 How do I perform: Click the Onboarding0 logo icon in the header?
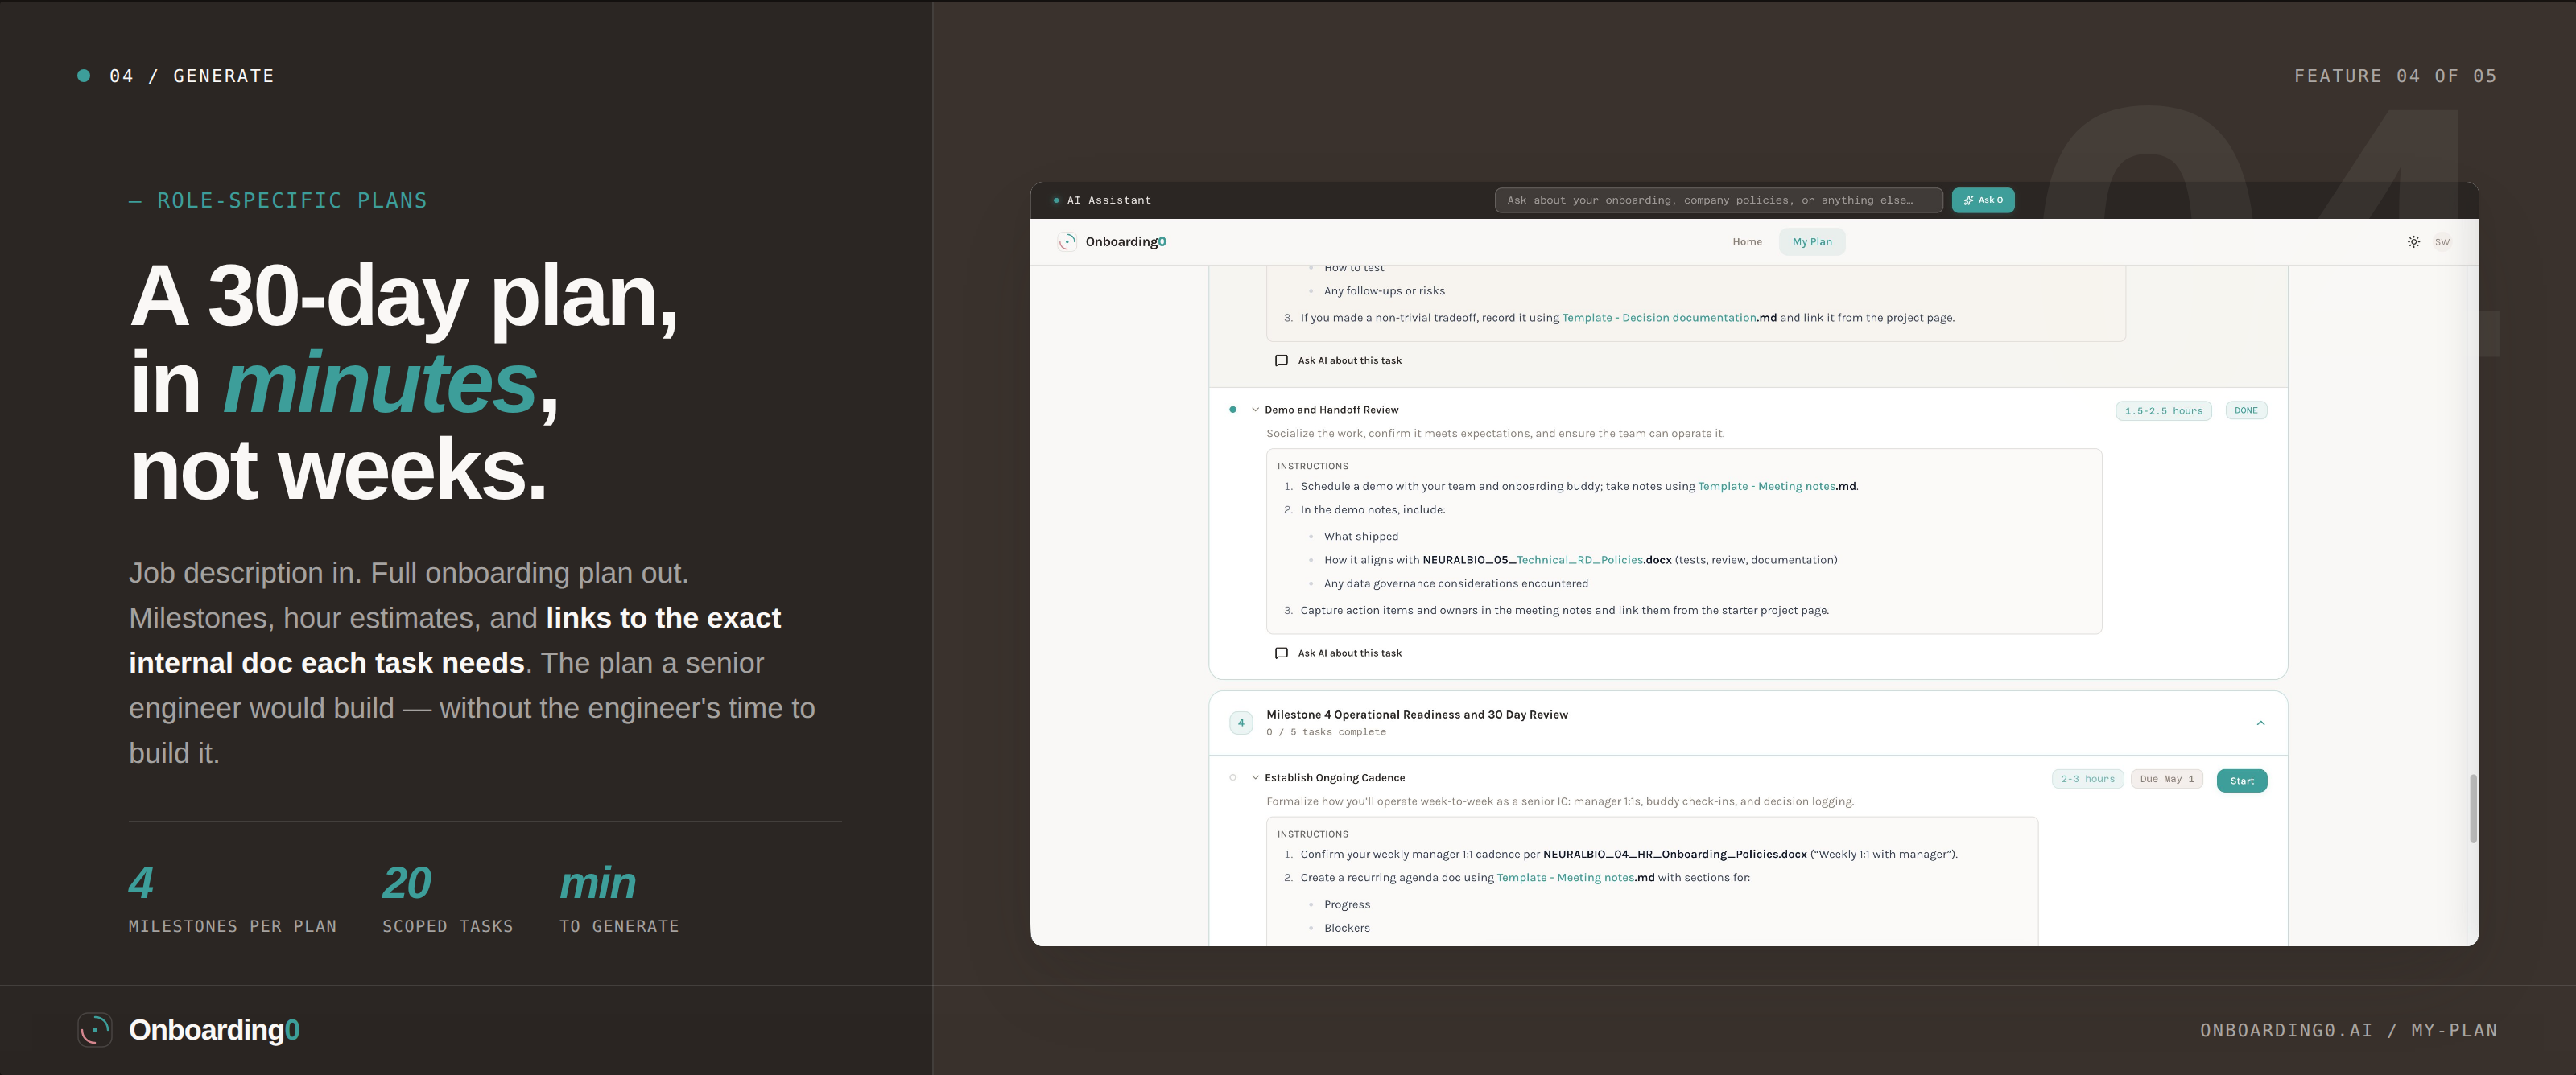coord(1066,242)
